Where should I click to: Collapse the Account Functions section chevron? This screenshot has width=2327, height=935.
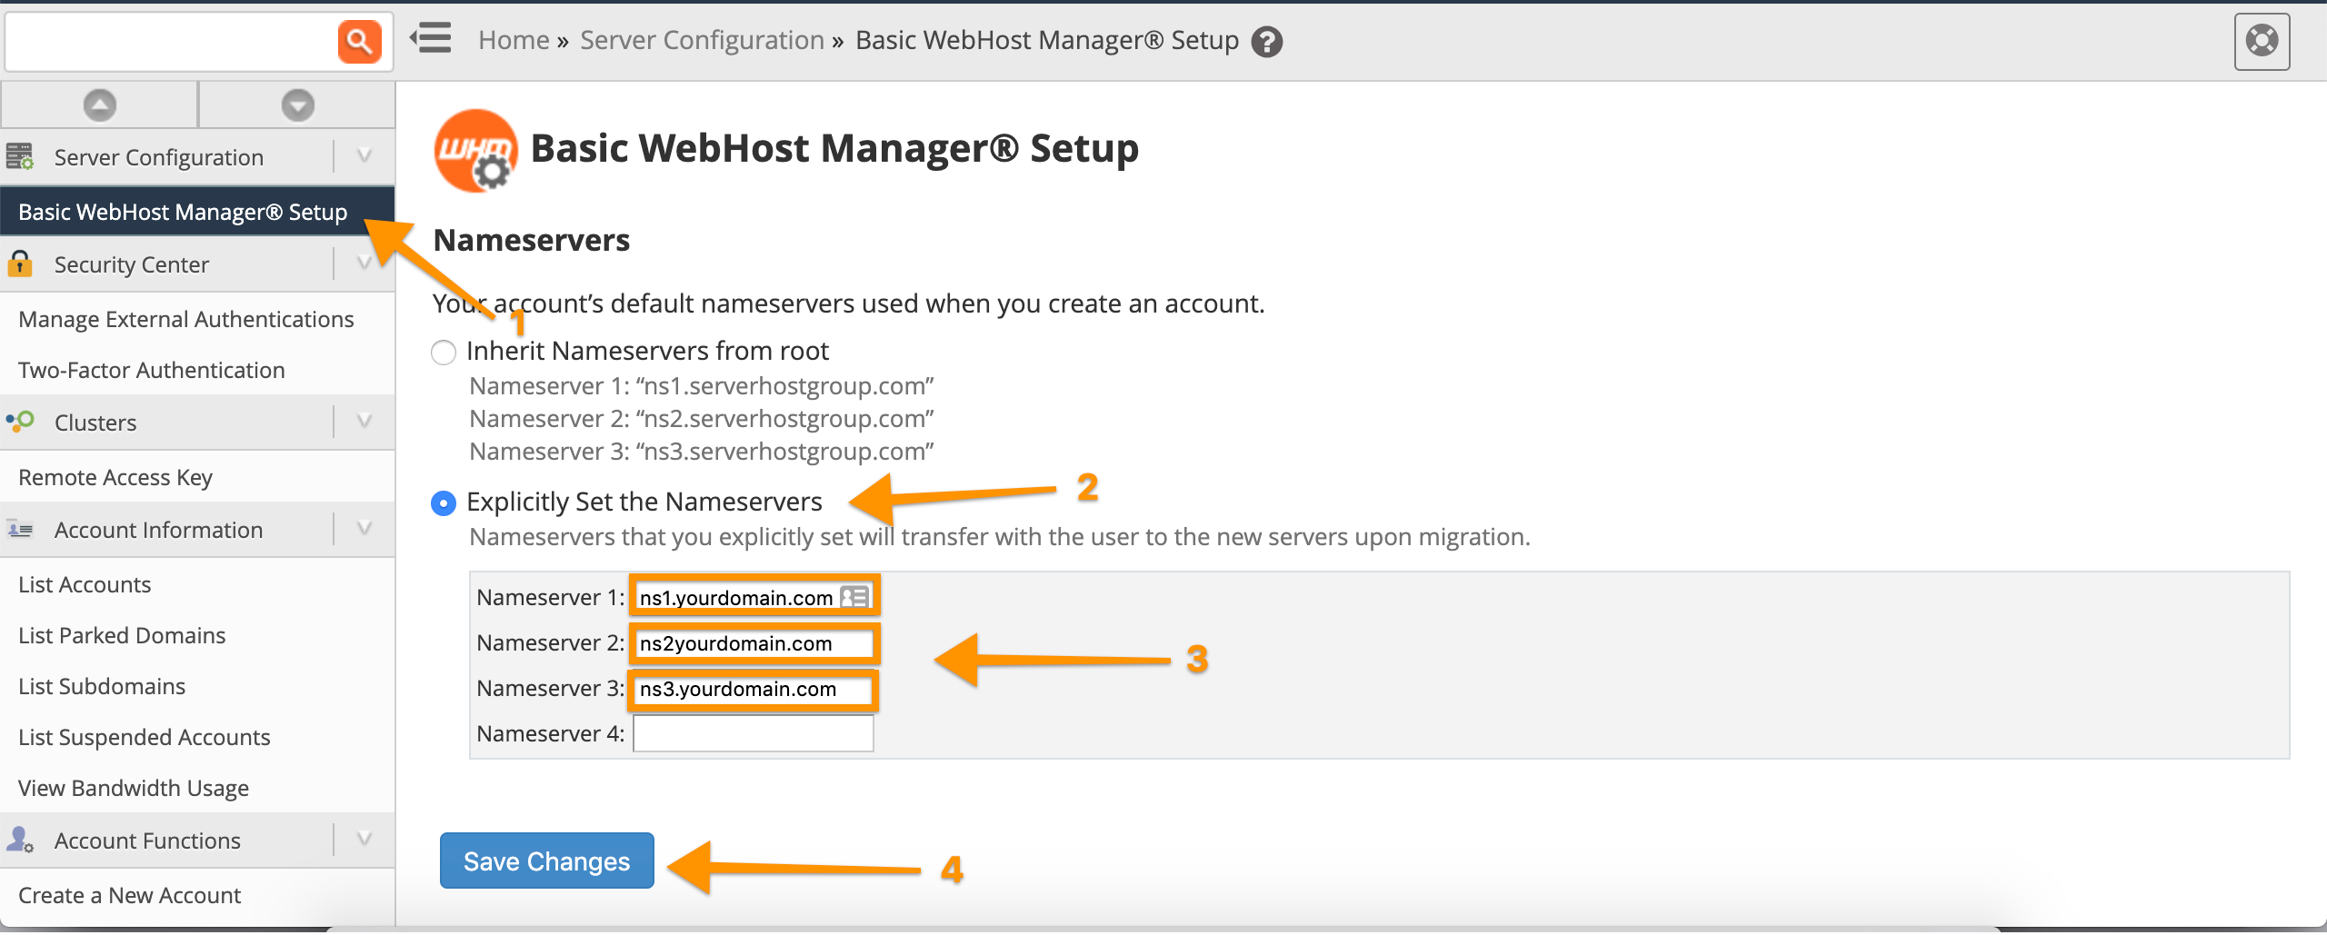pos(365,840)
